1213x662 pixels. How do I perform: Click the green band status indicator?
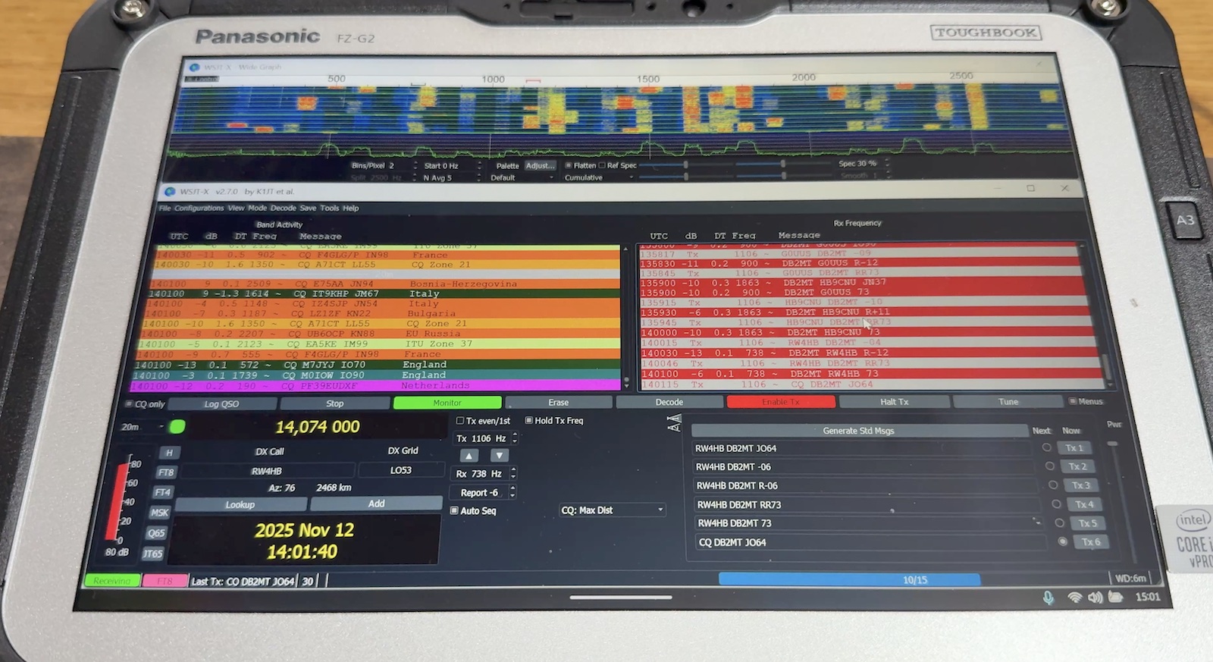pyautogui.click(x=177, y=427)
